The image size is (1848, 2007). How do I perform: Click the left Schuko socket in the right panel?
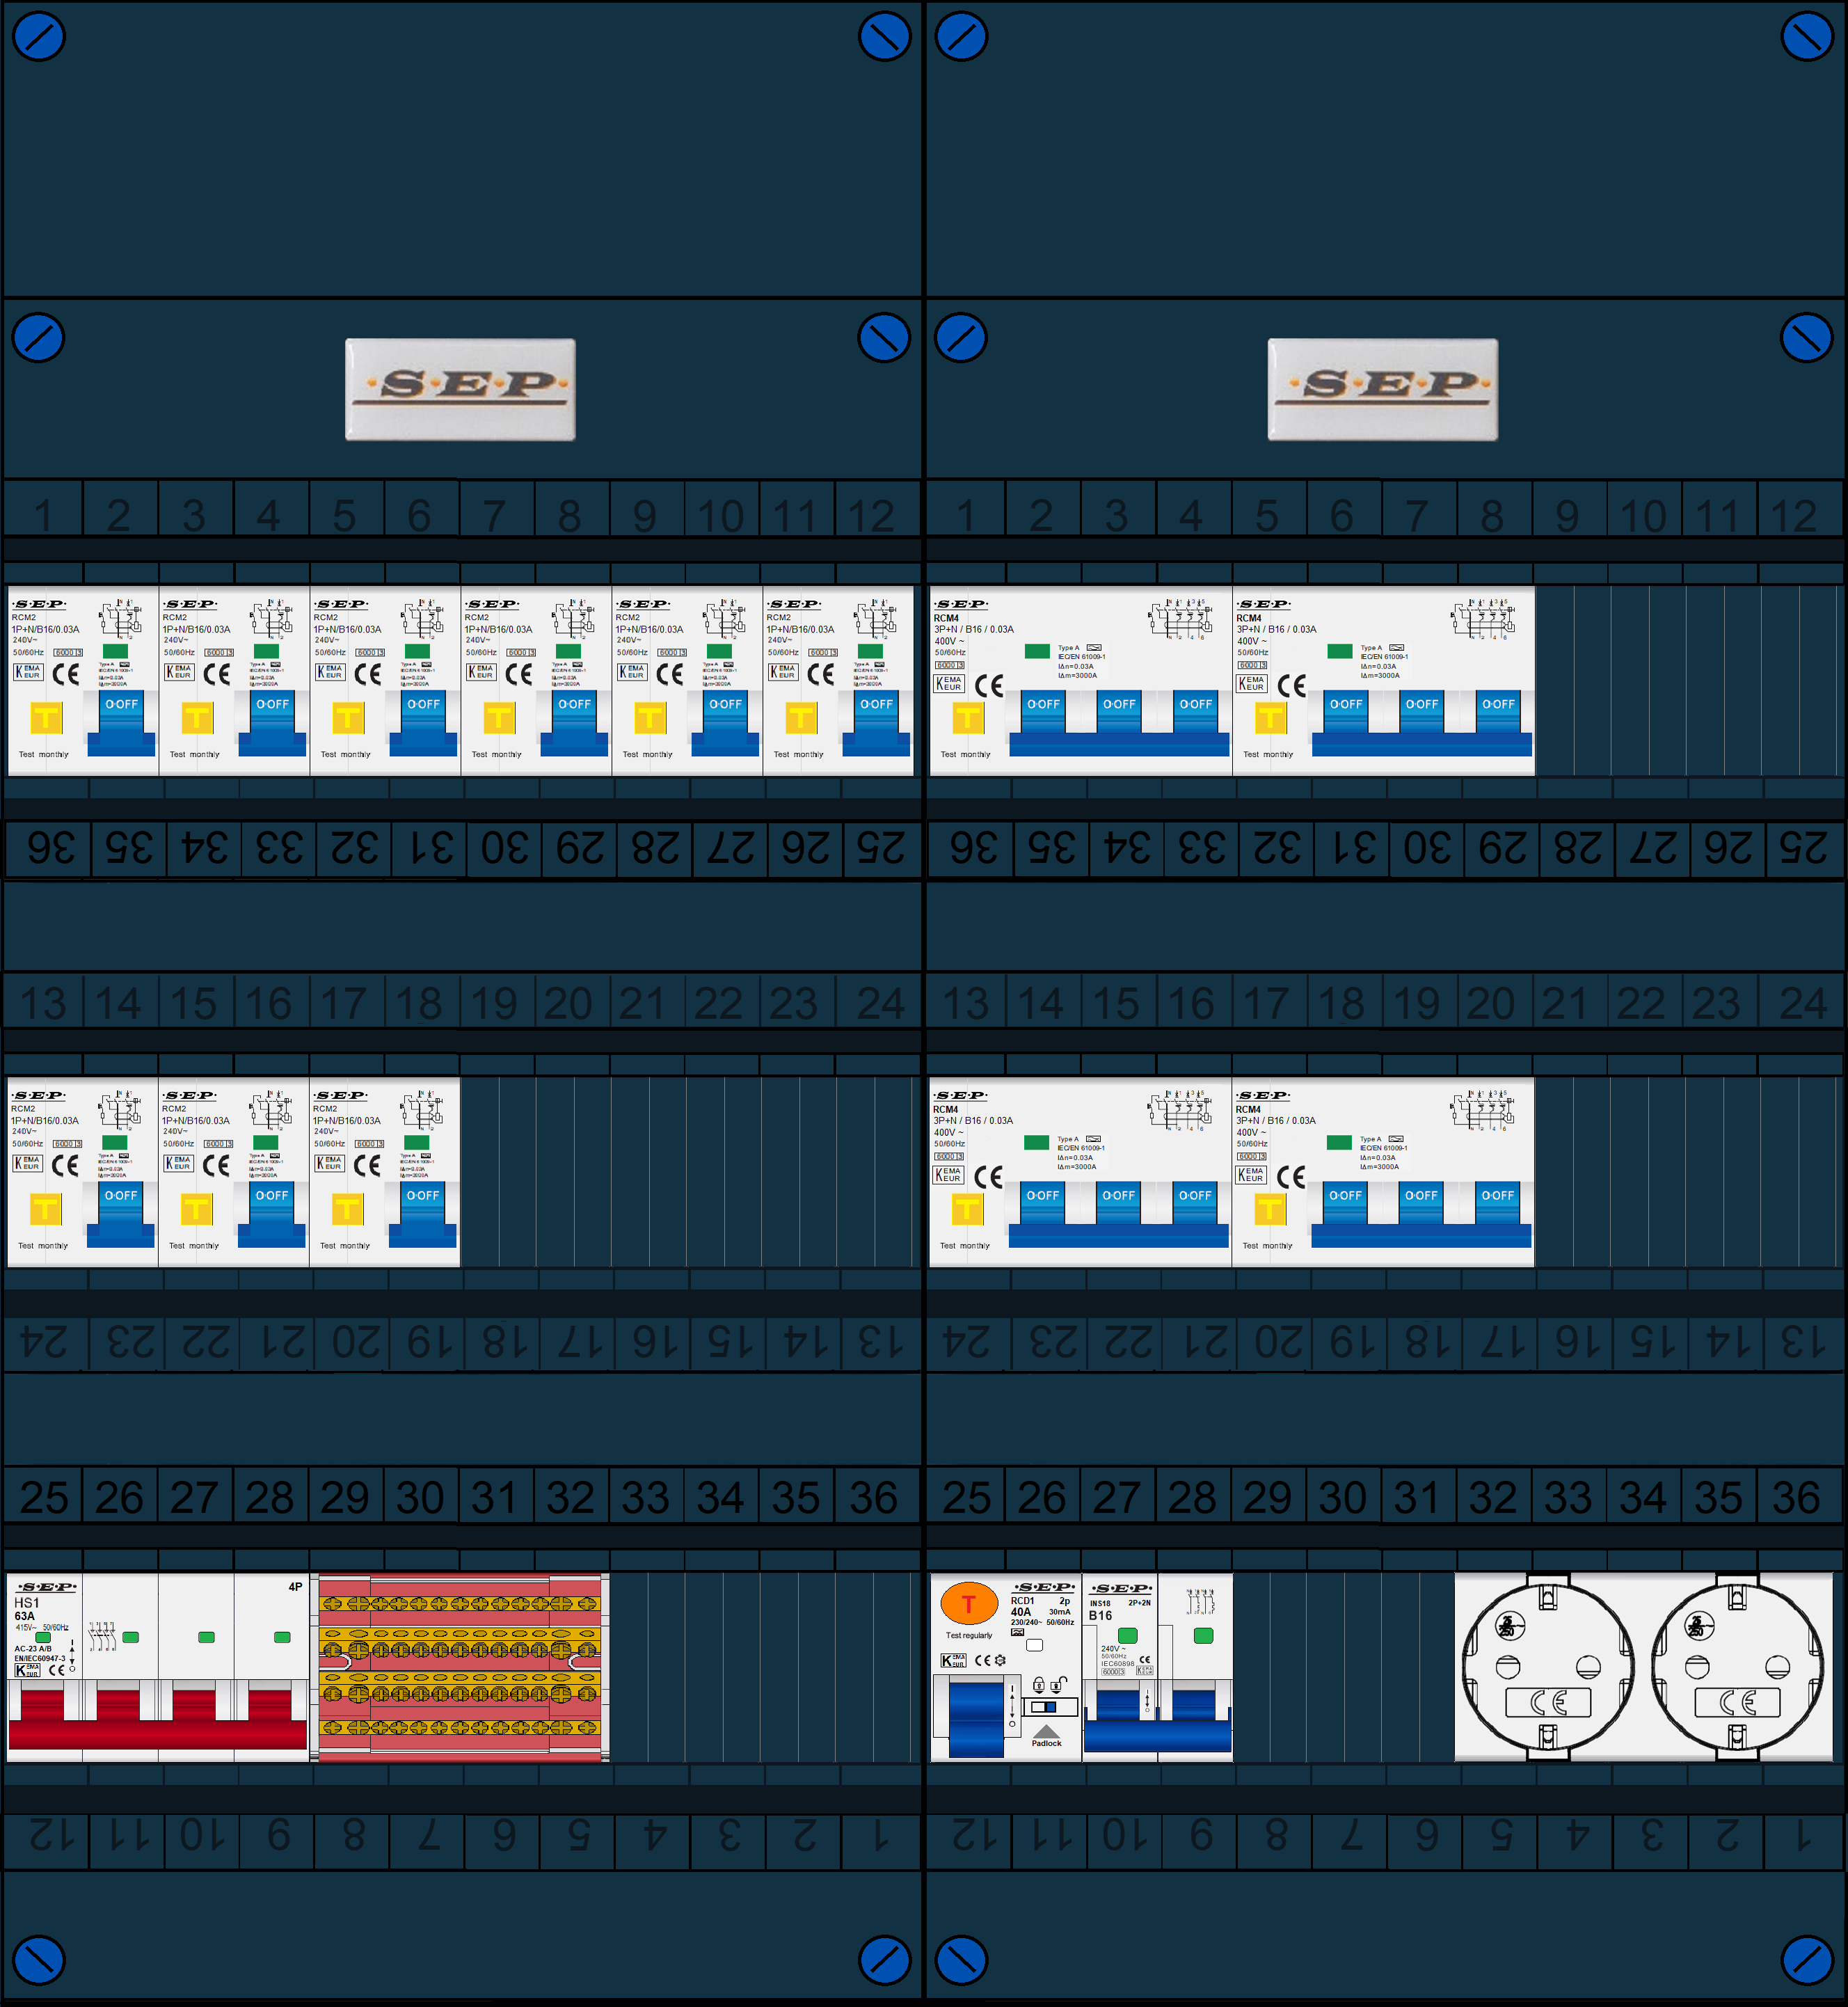1548,1666
